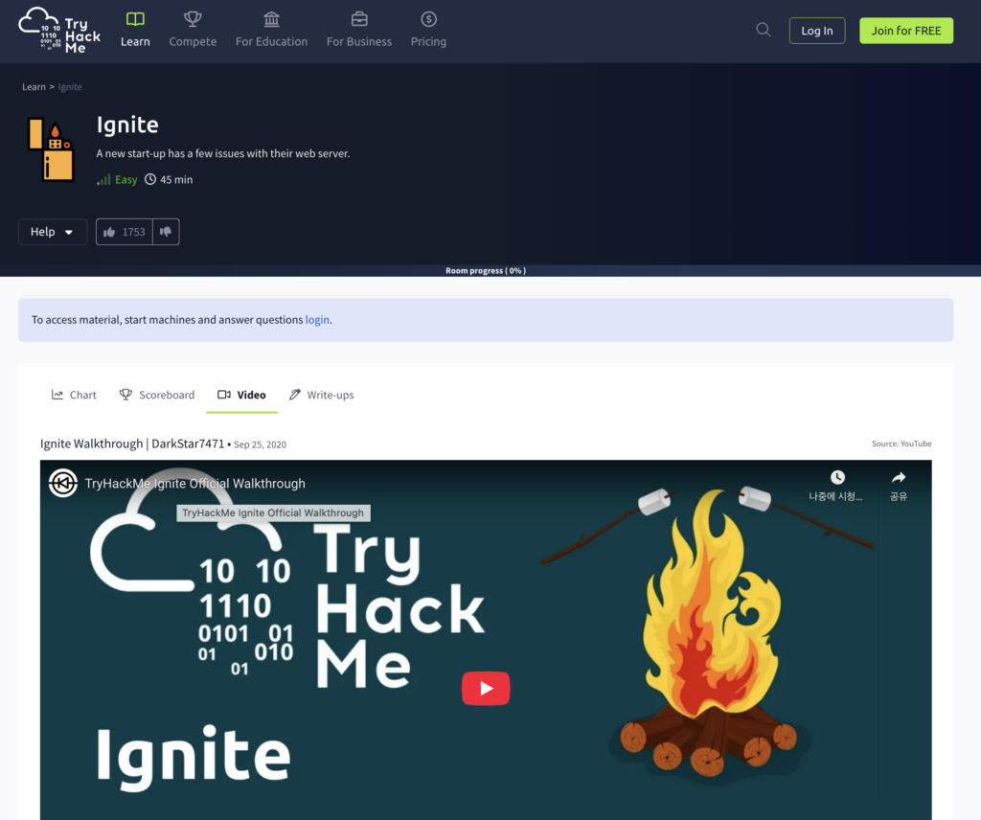Screen dimensions: 981x820
Task: Click the Join for FREE button
Action: point(906,31)
